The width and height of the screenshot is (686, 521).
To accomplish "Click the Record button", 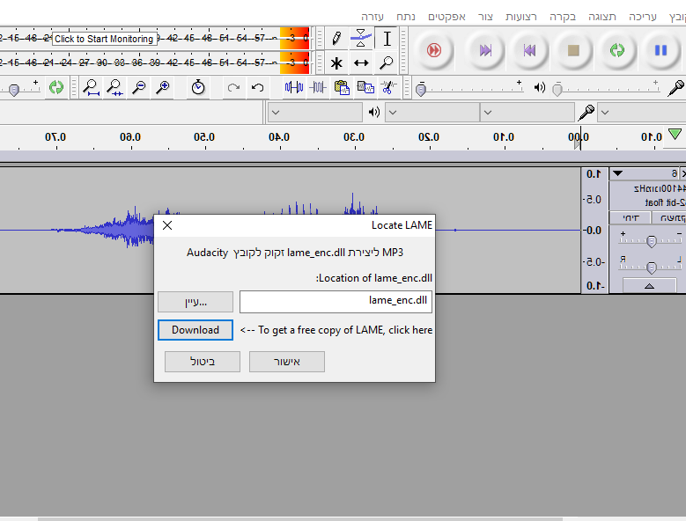I will (433, 50).
